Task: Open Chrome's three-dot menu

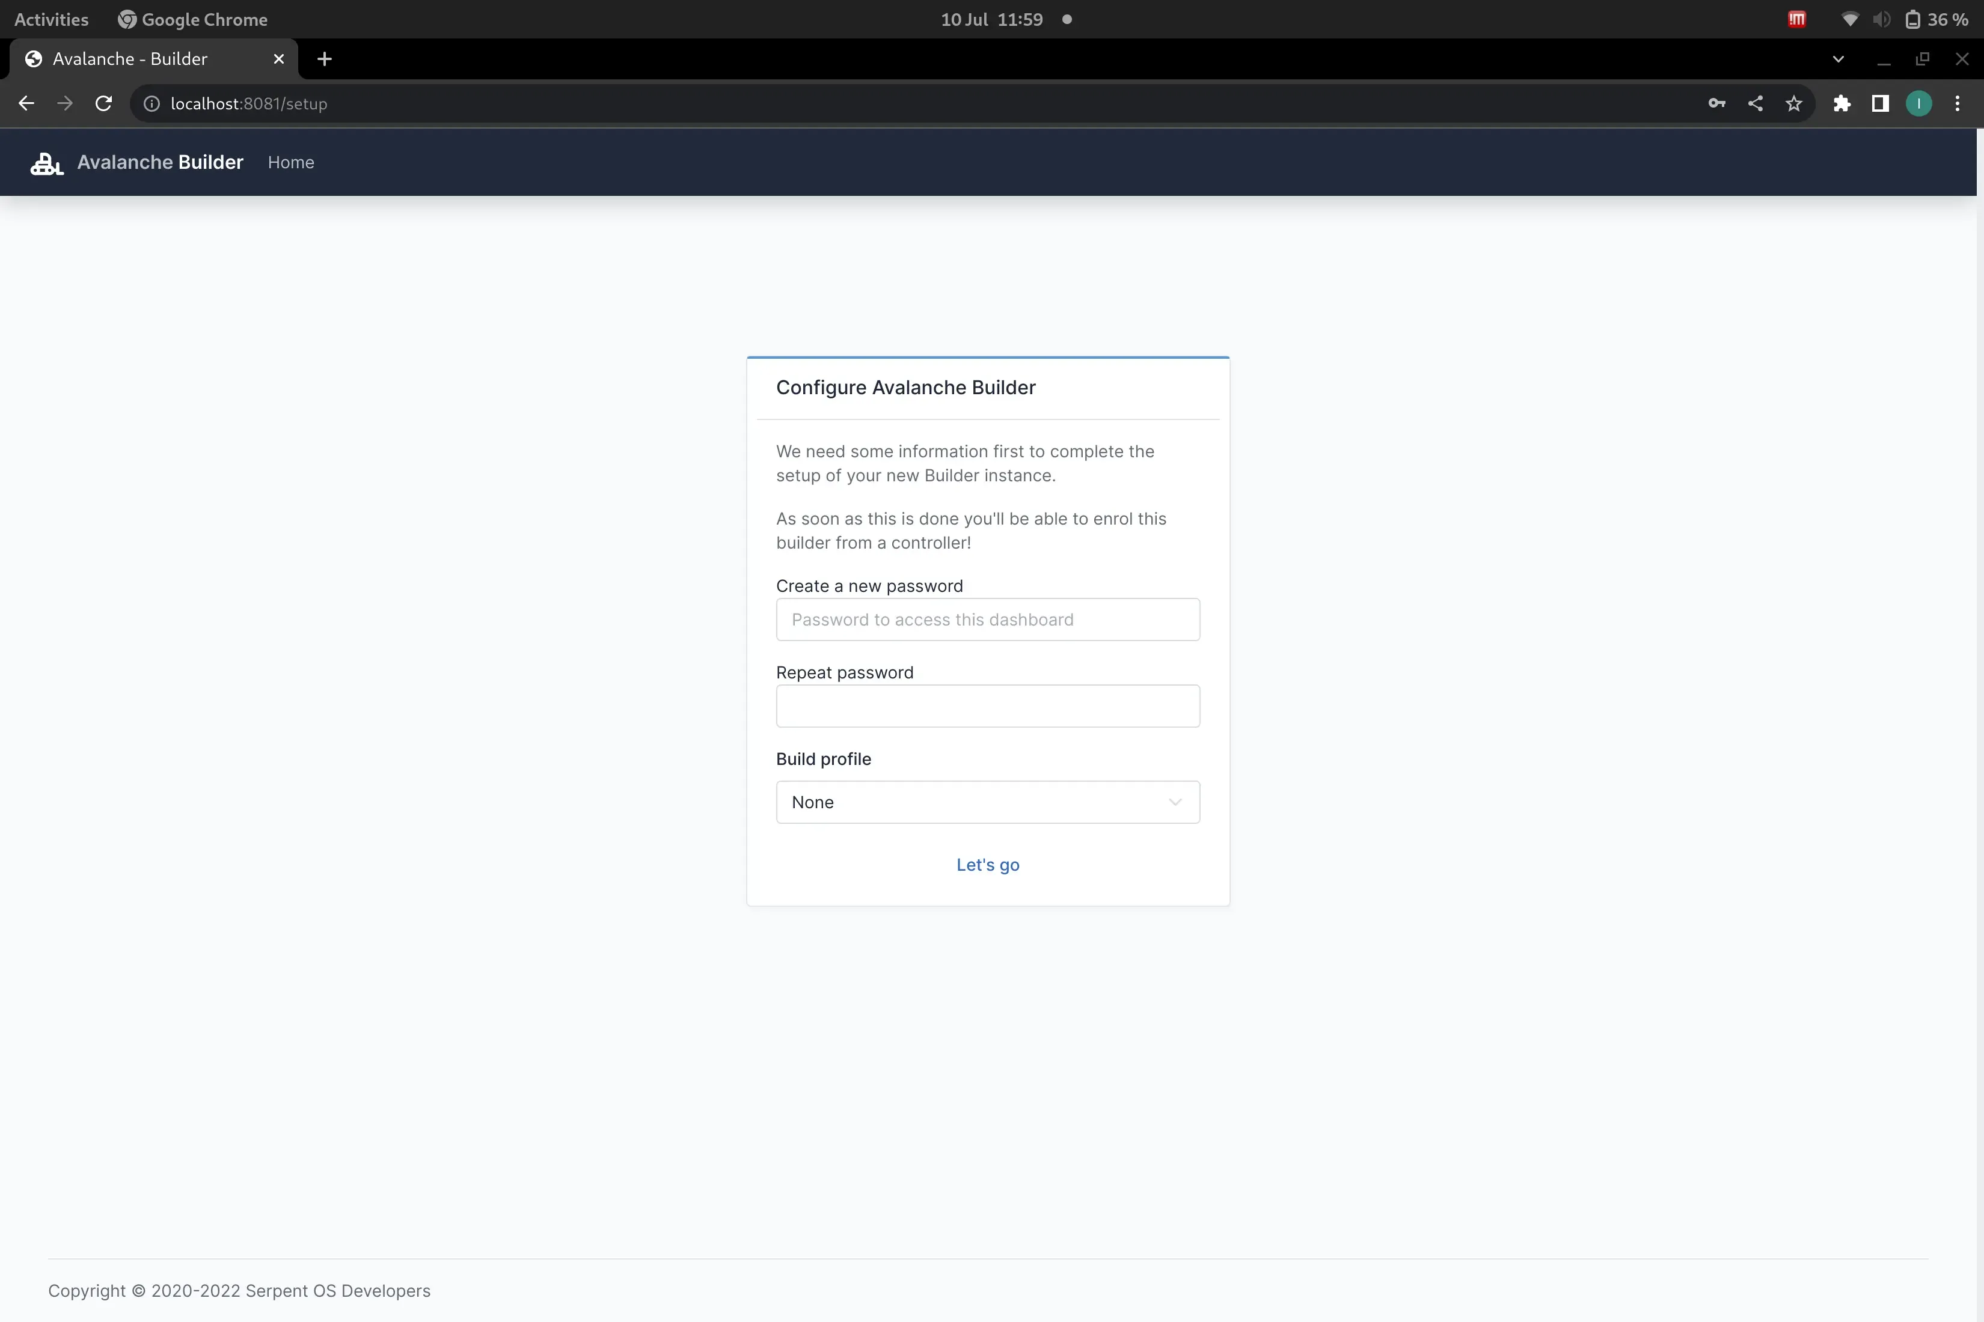Action: [1958, 104]
